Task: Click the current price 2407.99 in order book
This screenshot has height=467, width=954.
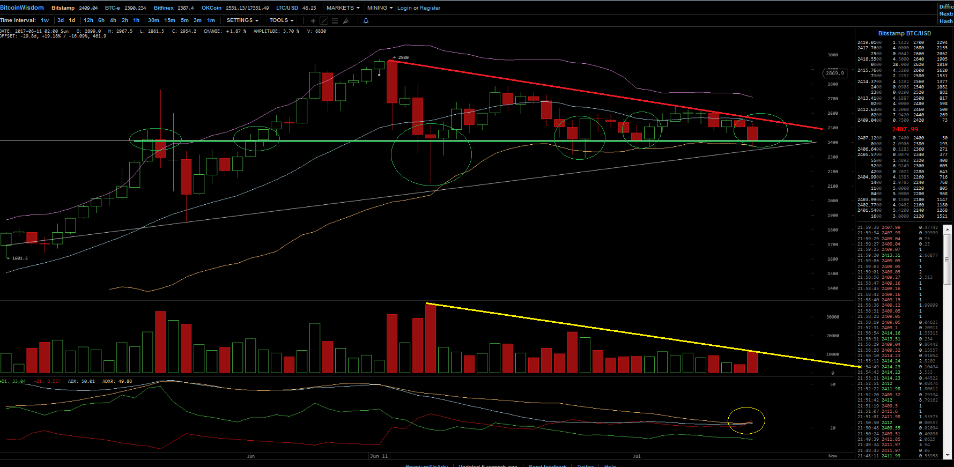Action: pyautogui.click(x=905, y=129)
